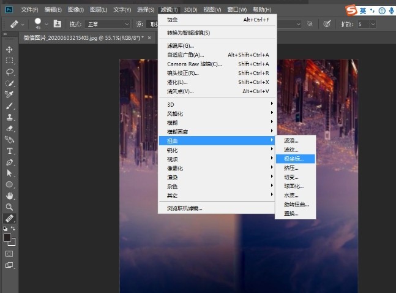Activate the Hand tool
Screen dimensions: 396x293
tap(9, 196)
